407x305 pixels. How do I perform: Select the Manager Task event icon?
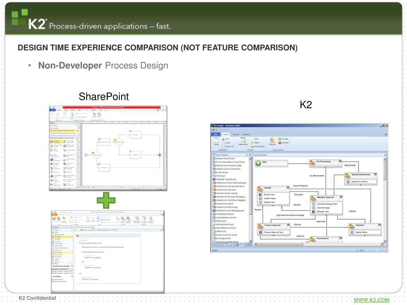[x=313, y=212]
